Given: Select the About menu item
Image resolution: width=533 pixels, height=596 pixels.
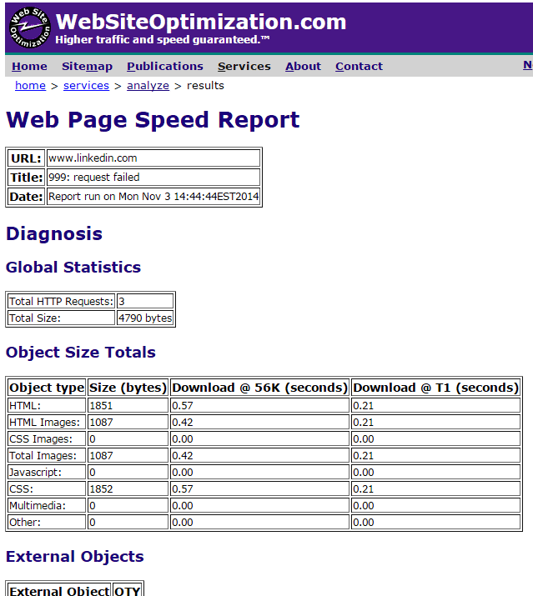Looking at the screenshot, I should (303, 67).
